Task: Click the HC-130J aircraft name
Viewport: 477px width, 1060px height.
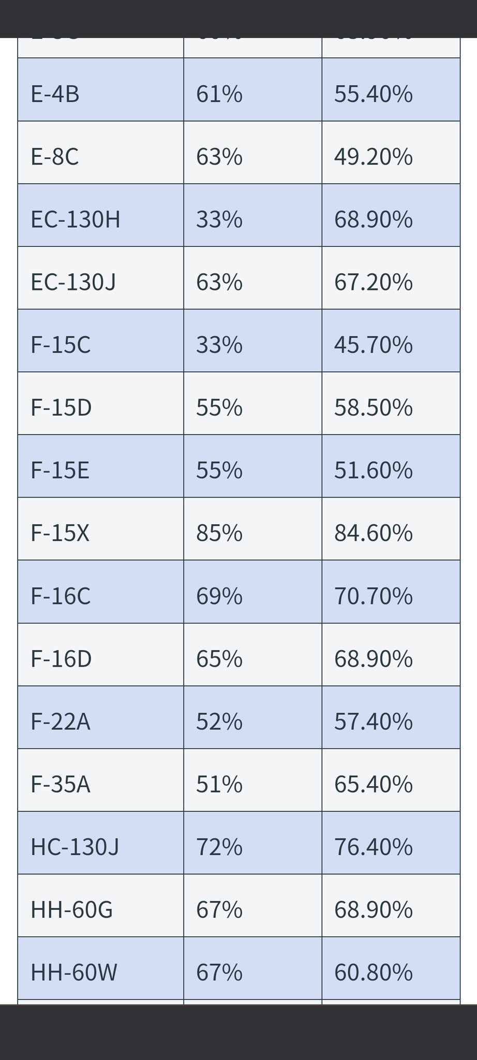Action: tap(75, 847)
